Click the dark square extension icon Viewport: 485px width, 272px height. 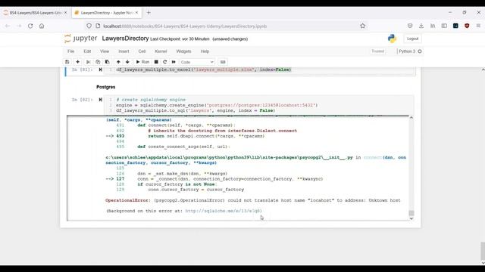[455, 26]
